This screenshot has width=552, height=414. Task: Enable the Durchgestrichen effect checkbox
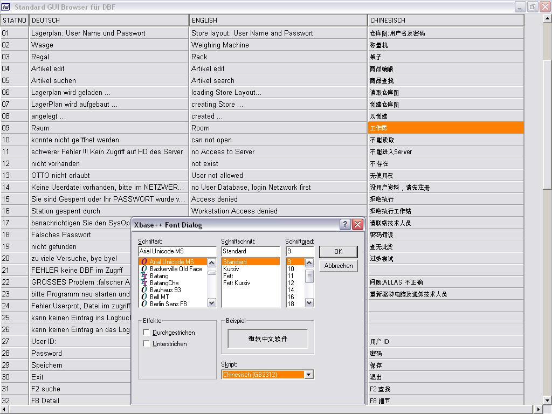click(x=145, y=333)
